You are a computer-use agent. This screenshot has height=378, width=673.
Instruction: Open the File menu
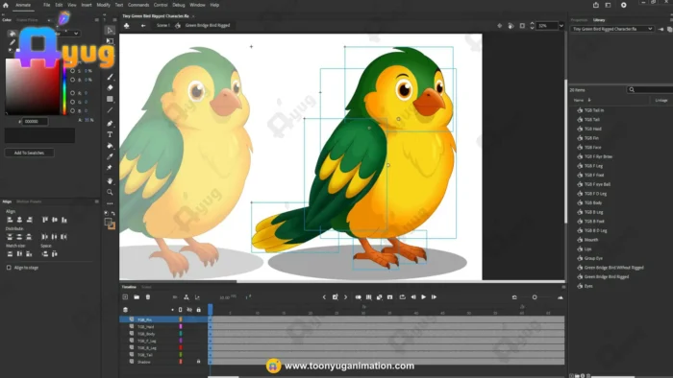tap(46, 5)
